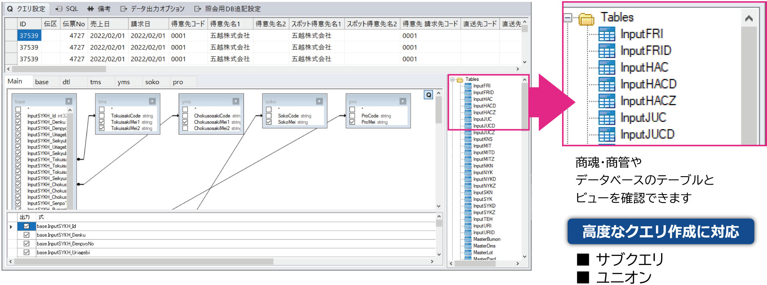This screenshot has height=285, width=767.
Task: Click the Tables folder icon
Action: click(x=460, y=80)
